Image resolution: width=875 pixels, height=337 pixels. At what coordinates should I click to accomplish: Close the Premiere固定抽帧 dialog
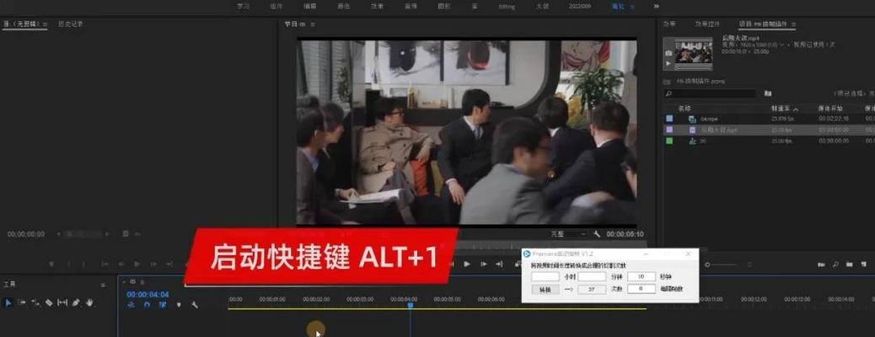689,254
